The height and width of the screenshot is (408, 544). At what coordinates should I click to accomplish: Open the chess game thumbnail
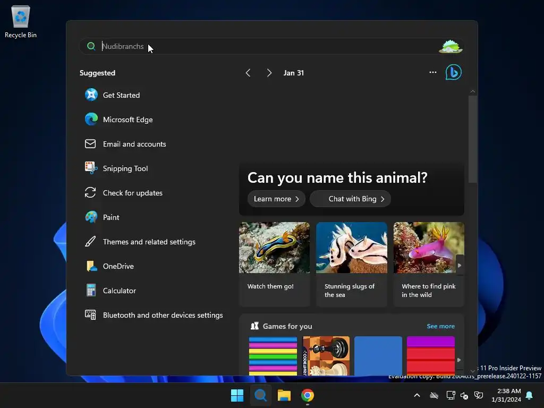point(326,356)
